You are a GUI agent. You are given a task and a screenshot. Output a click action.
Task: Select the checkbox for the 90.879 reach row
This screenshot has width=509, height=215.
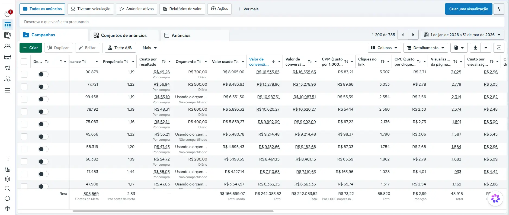(24, 74)
